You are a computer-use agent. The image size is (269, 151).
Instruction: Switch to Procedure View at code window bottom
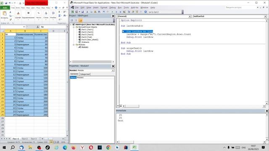118,106
